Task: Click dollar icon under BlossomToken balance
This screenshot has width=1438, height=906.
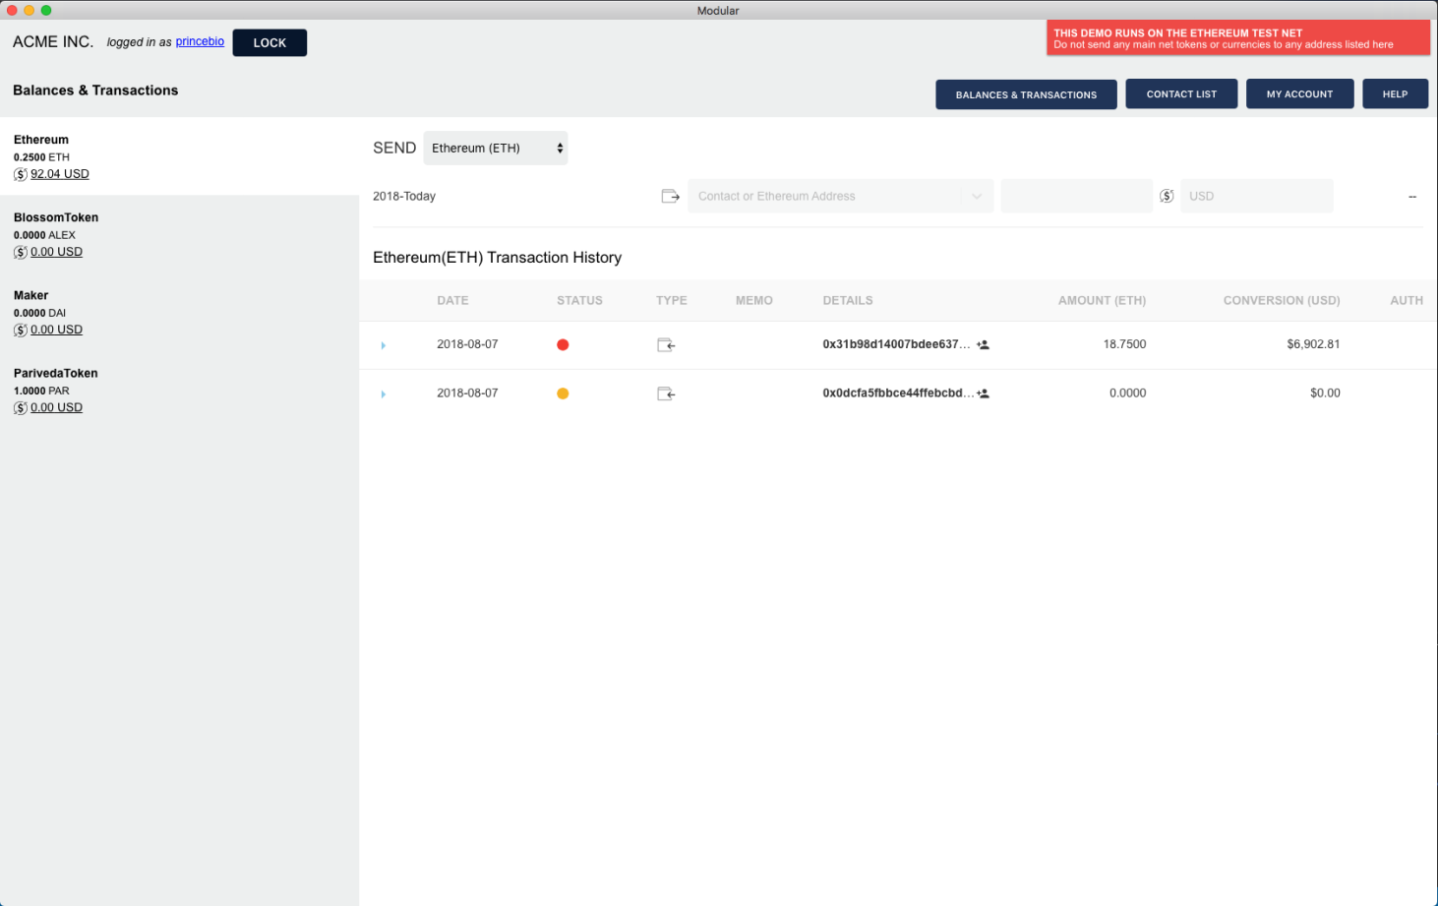Action: pyautogui.click(x=21, y=252)
